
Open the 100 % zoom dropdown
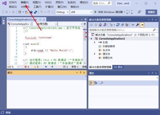[x=13, y=67]
